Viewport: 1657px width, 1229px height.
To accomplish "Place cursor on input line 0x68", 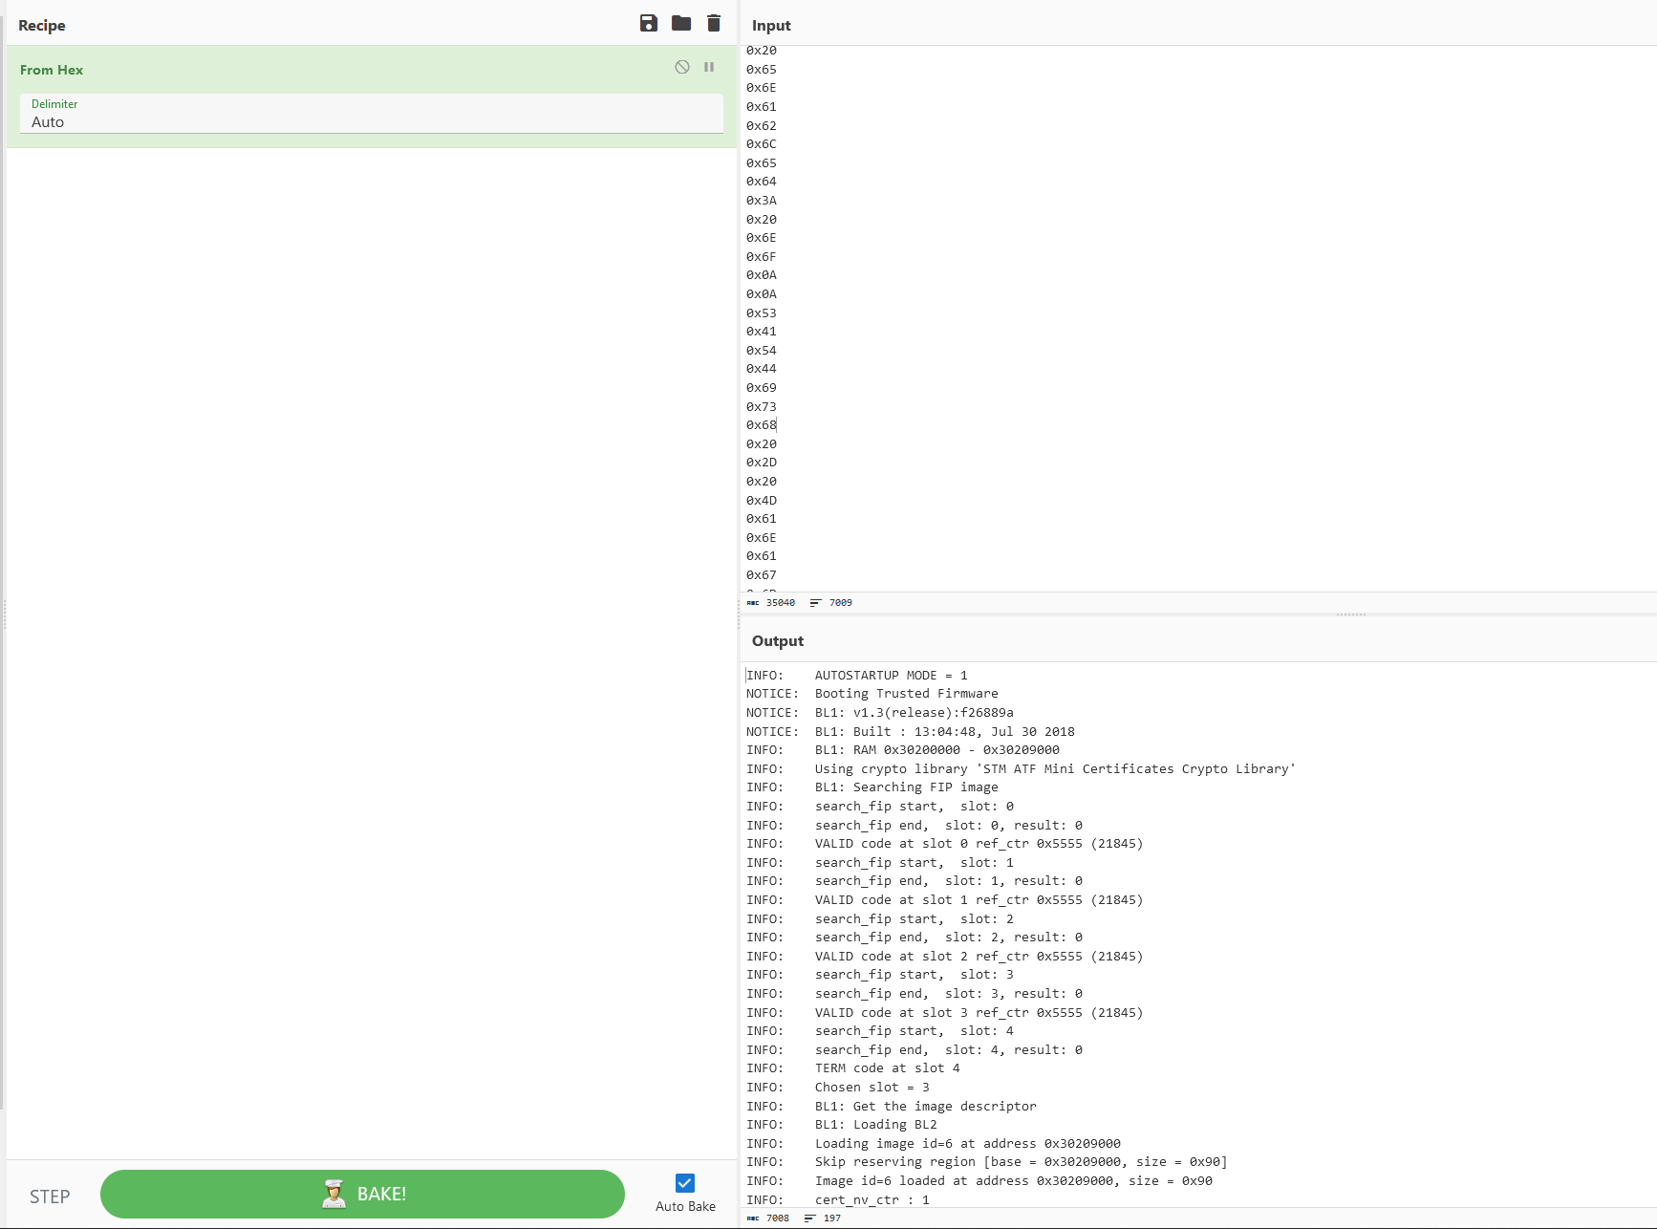I will pos(762,425).
